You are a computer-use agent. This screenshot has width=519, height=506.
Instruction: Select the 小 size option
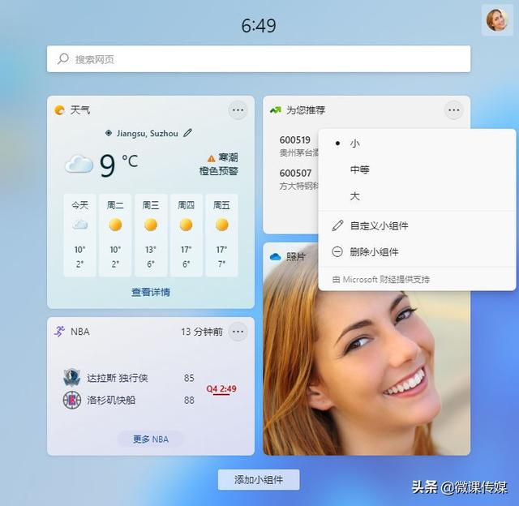[417, 144]
